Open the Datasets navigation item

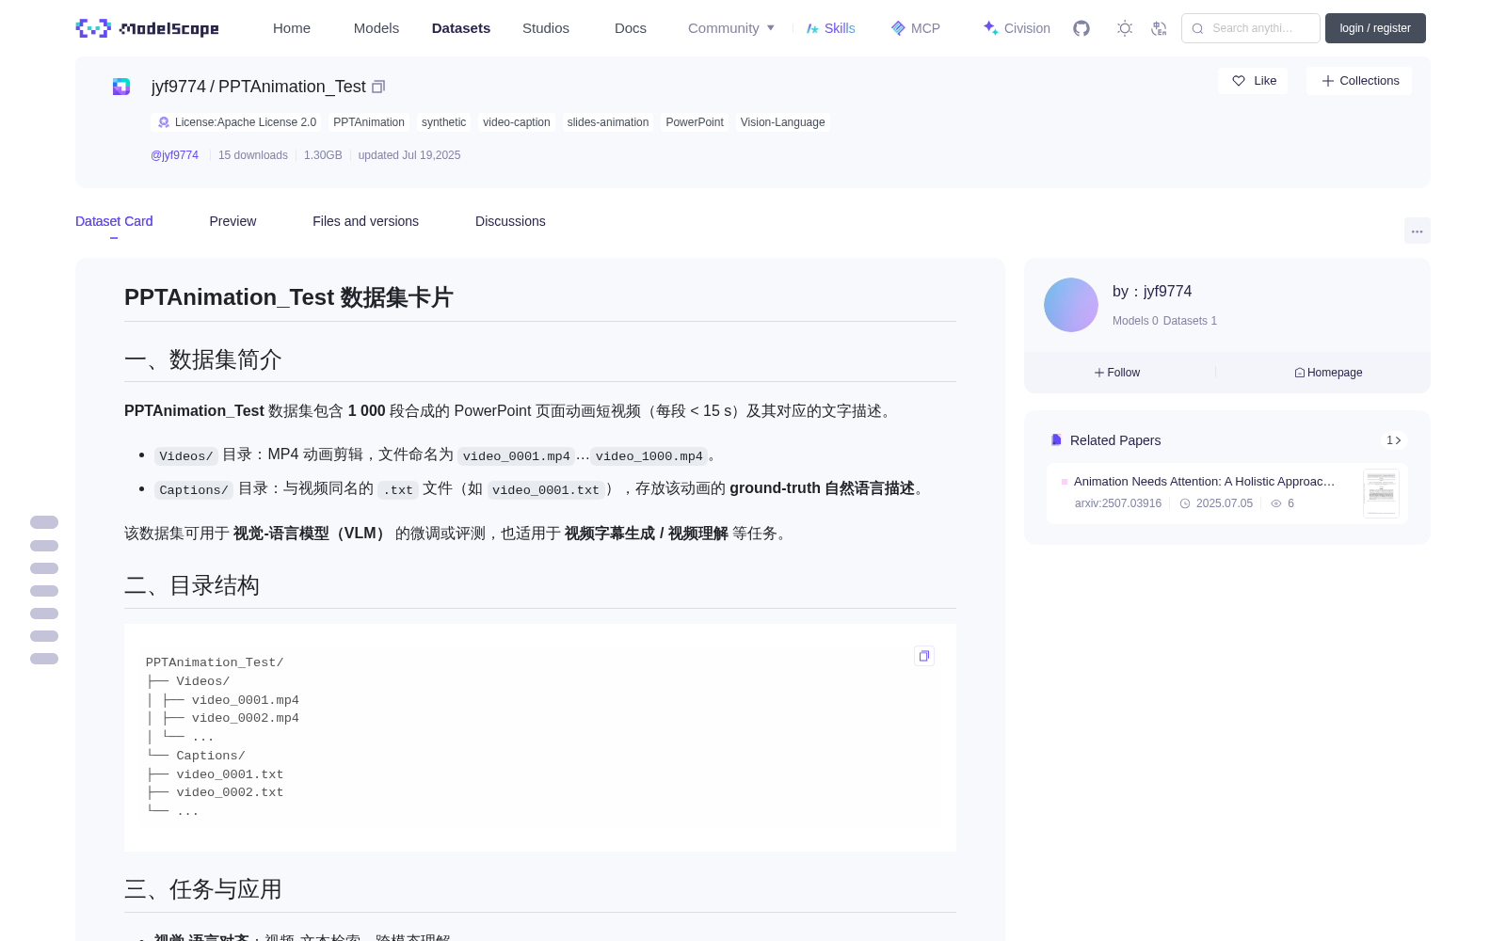(x=461, y=28)
